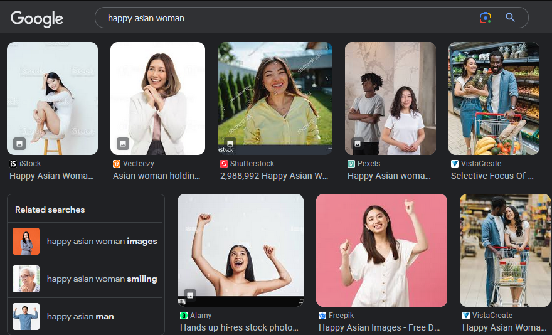Click the iStock favicon icon
Viewport: 552px width, 335px height.
[x=13, y=164]
